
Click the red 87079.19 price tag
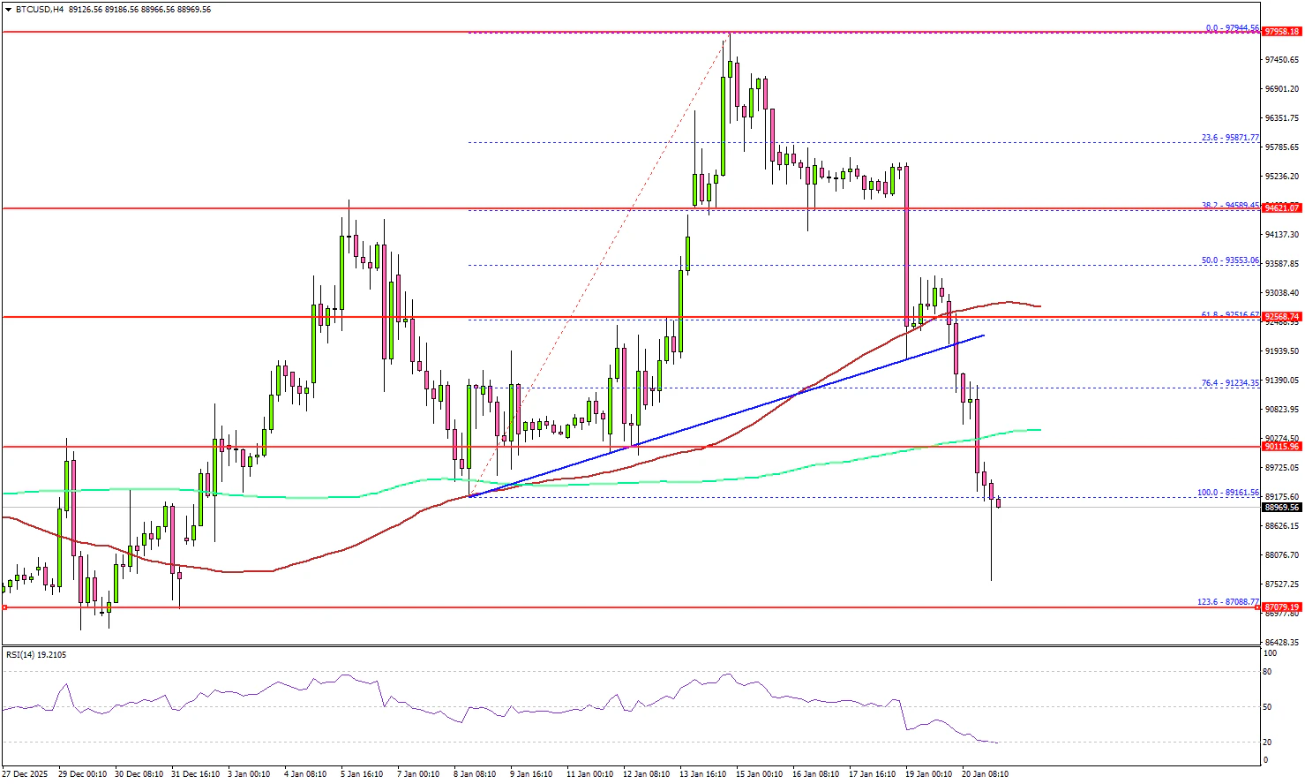(1281, 607)
